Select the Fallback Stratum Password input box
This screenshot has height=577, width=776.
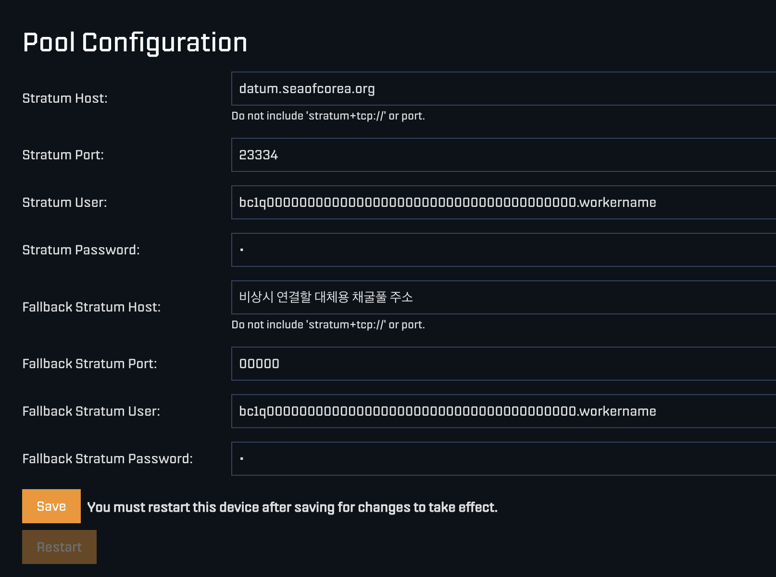pos(503,459)
